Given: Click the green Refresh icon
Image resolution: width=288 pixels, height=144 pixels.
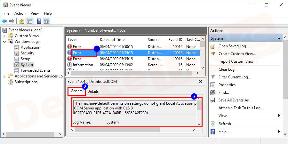Looking at the screenshot, I should click(x=213, y=124).
